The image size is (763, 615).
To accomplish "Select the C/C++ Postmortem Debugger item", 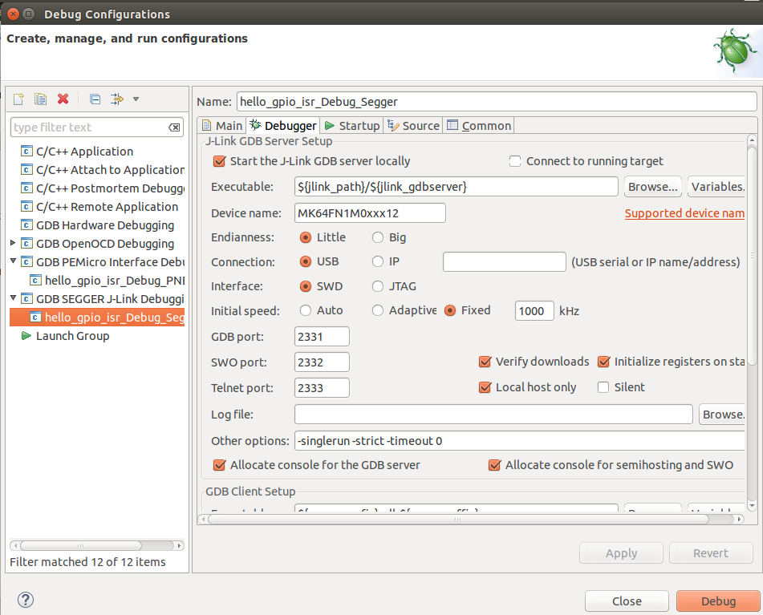I will [x=103, y=188].
